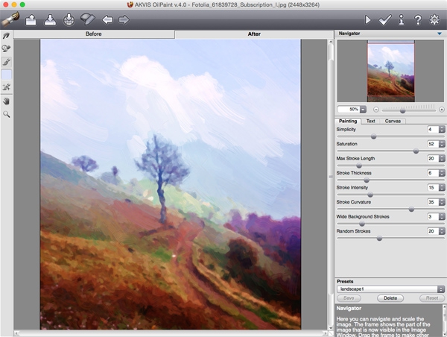Click the Simplicity value field
The image size is (447, 337).
433,130
